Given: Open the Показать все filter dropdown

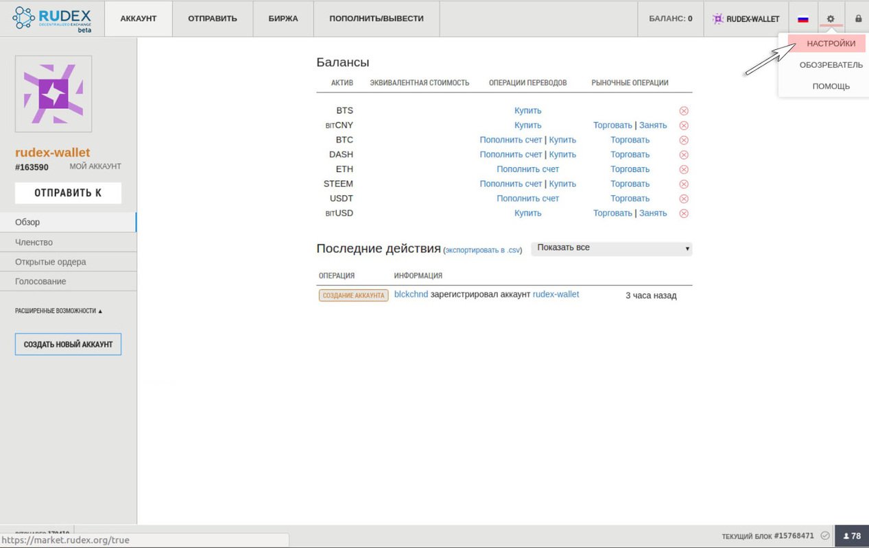Looking at the screenshot, I should [x=612, y=248].
